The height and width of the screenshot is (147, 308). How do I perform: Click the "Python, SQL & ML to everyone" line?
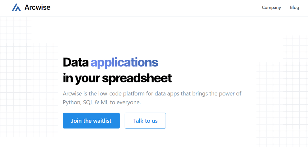pyautogui.click(x=102, y=102)
